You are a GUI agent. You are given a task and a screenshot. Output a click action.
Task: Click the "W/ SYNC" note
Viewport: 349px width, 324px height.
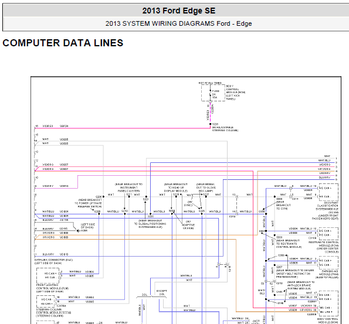(189, 203)
